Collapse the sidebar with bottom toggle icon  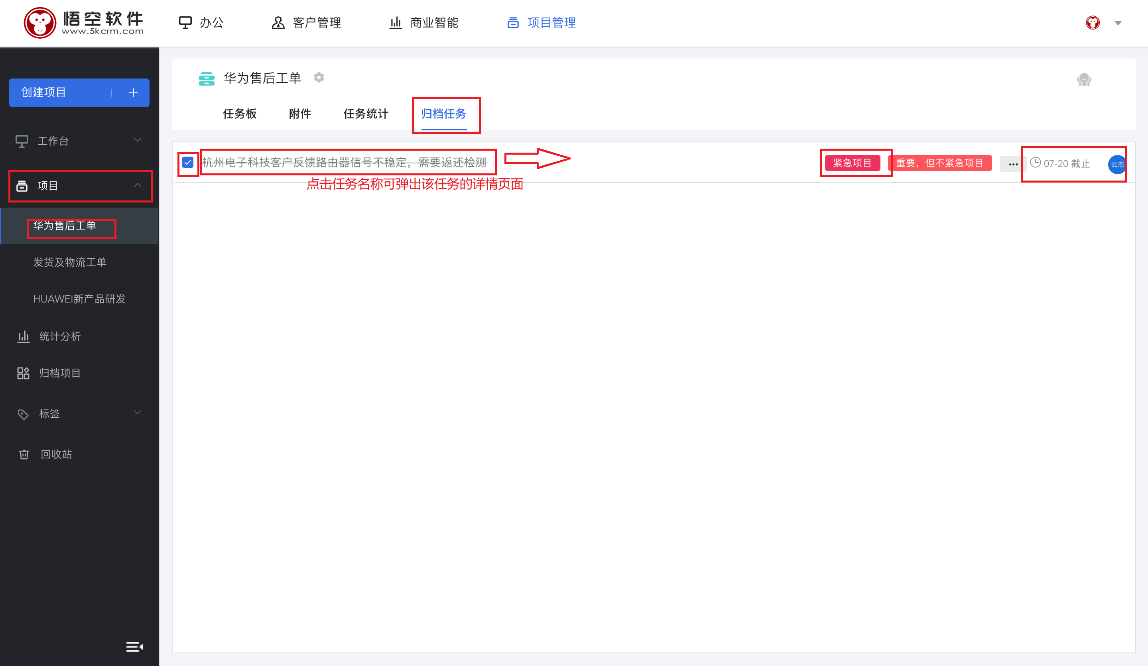click(x=134, y=647)
